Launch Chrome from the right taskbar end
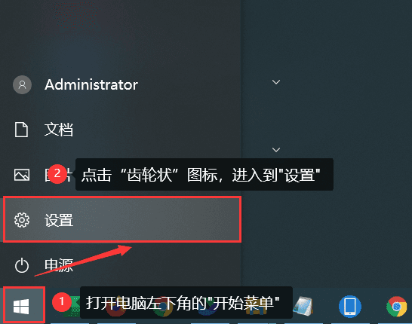 [396, 306]
